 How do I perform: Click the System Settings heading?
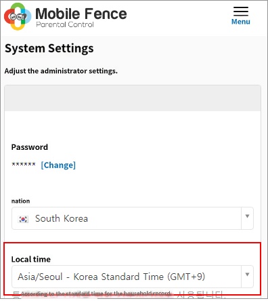click(49, 49)
